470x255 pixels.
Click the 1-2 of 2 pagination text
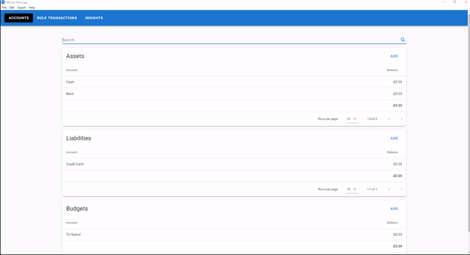point(372,119)
